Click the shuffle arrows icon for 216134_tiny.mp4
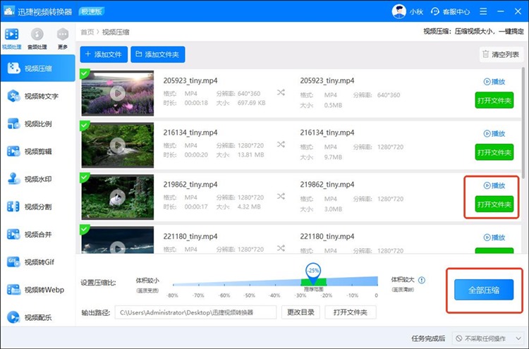 281,145
